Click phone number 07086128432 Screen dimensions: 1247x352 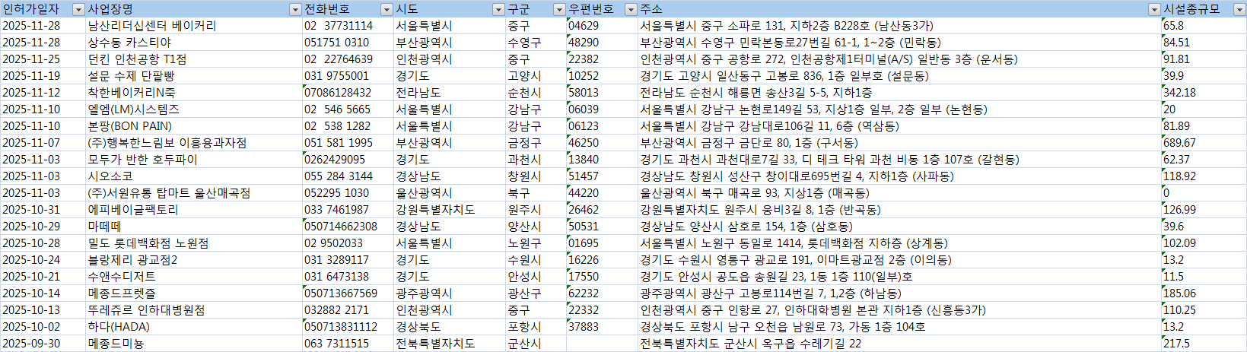pos(348,93)
